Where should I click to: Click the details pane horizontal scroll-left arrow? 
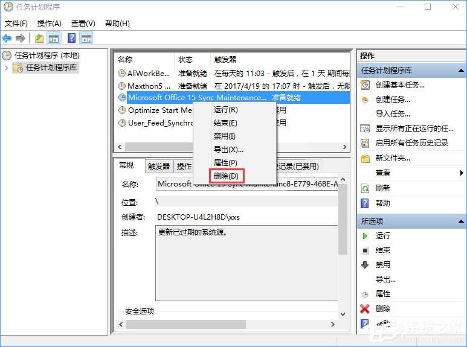121,325
